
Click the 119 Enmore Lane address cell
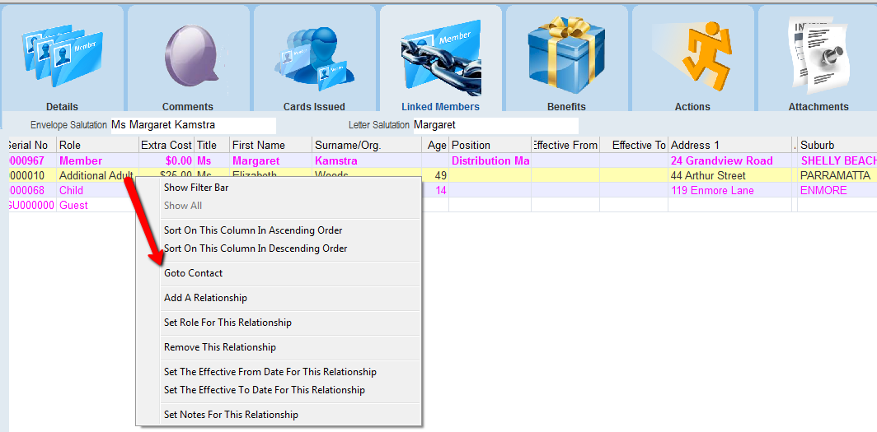click(730, 190)
